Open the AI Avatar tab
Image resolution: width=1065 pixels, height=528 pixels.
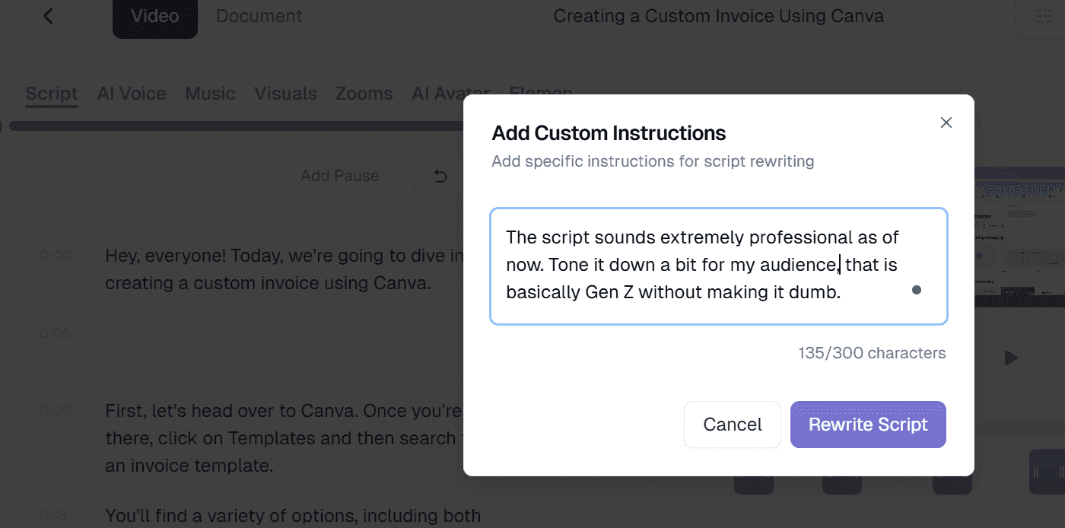(450, 93)
